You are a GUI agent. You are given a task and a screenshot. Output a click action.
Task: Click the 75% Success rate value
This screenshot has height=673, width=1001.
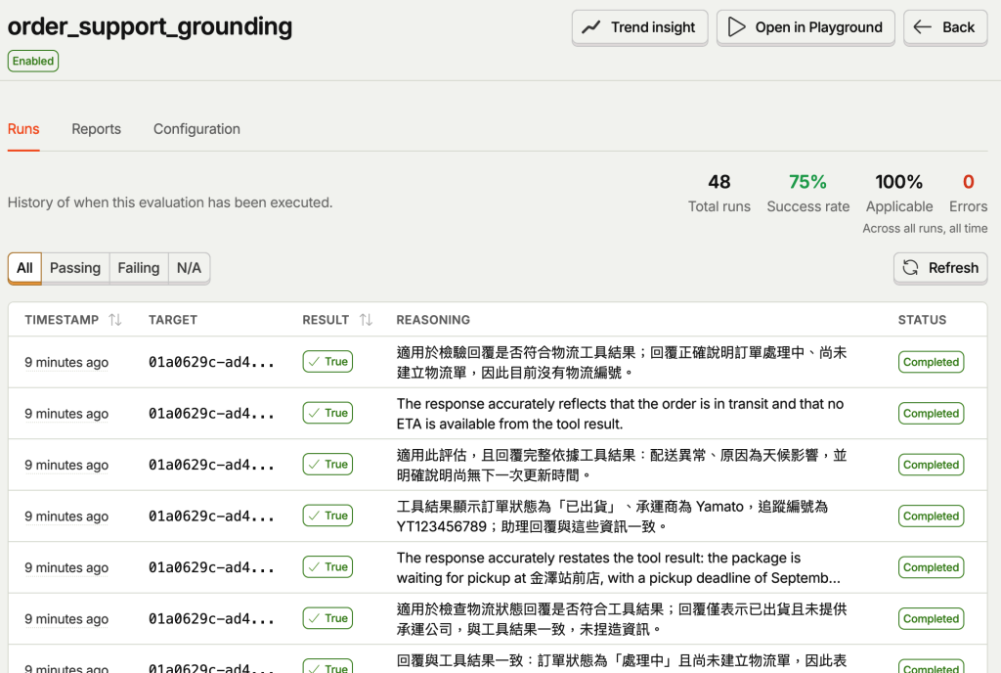click(x=807, y=182)
